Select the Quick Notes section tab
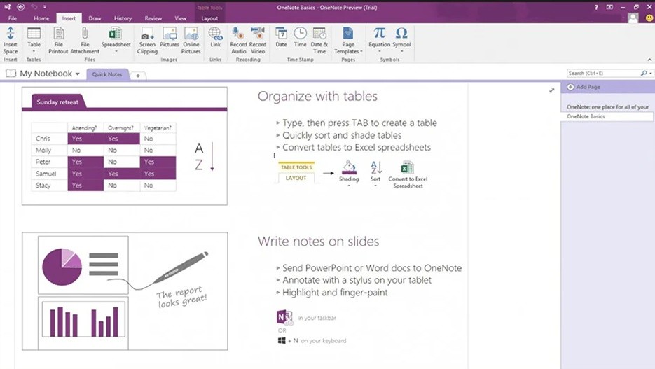The height and width of the screenshot is (369, 655). (x=107, y=74)
